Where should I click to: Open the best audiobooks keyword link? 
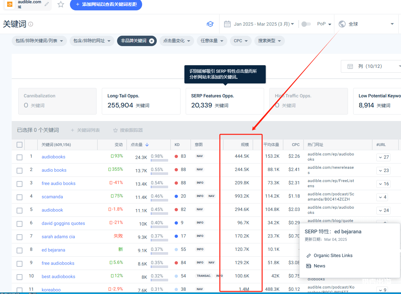(x=58, y=276)
